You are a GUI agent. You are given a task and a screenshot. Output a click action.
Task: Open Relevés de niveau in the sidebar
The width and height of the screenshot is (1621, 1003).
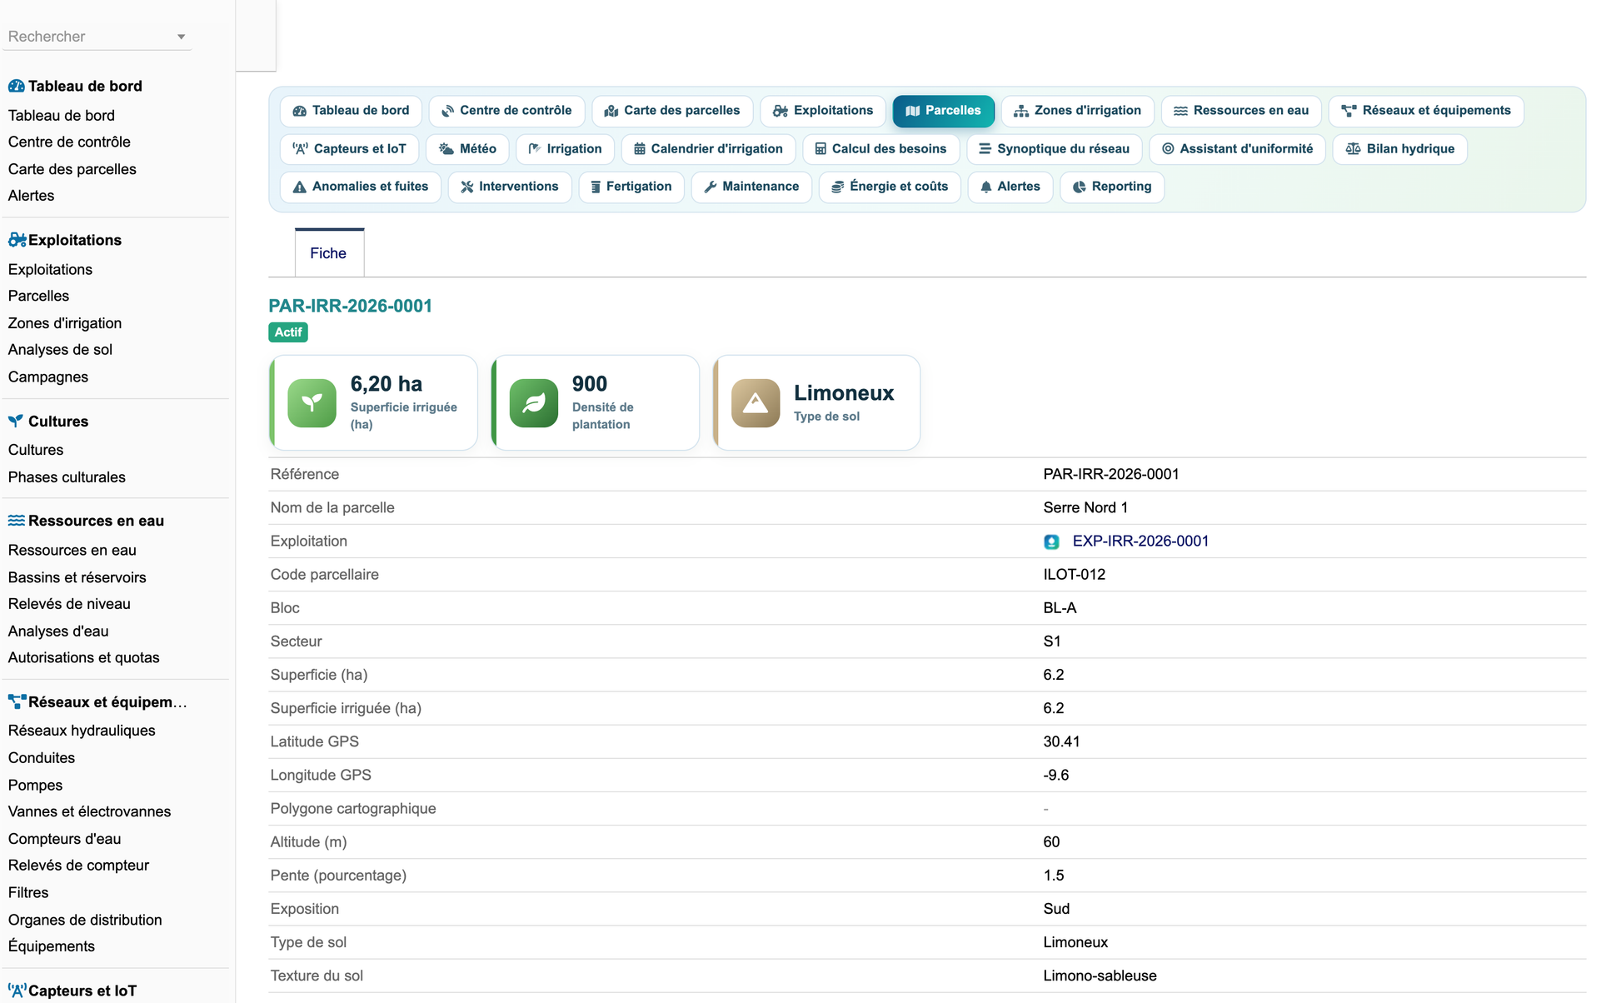[69, 604]
